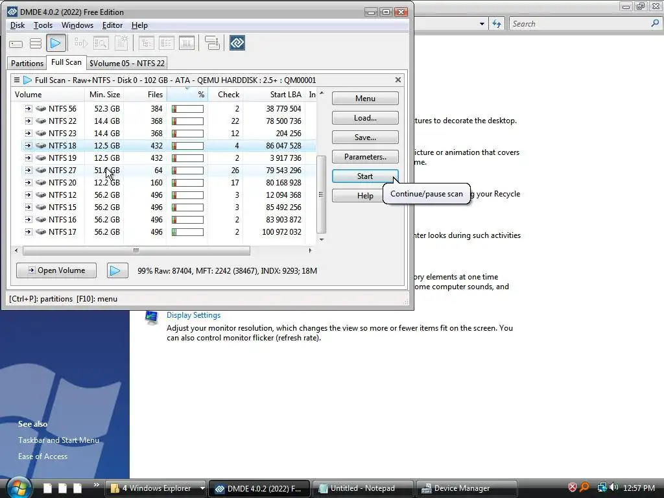
Task: Sort by the Start LBA column header
Action: (x=274, y=95)
